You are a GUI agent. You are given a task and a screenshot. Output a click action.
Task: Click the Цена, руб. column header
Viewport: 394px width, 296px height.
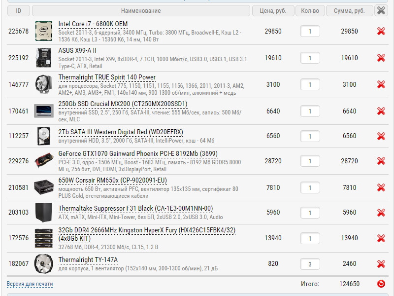click(273, 11)
